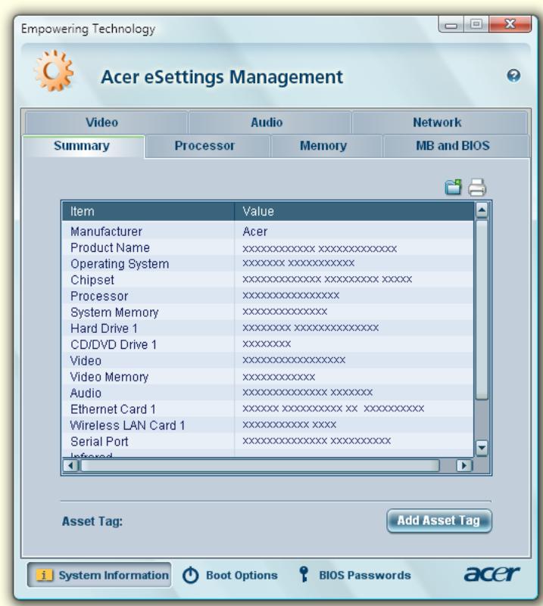The image size is (543, 606).
Task: Open the help question mark icon
Action: (x=513, y=76)
